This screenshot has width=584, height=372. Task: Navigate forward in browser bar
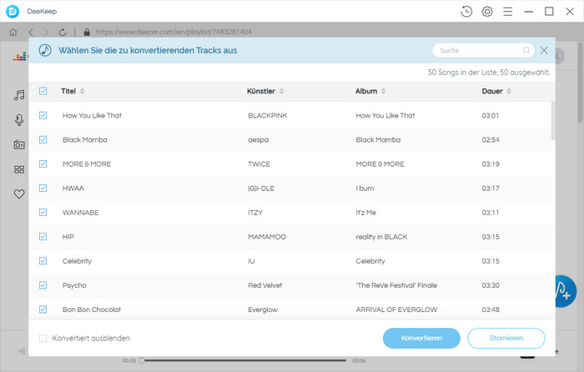click(47, 32)
